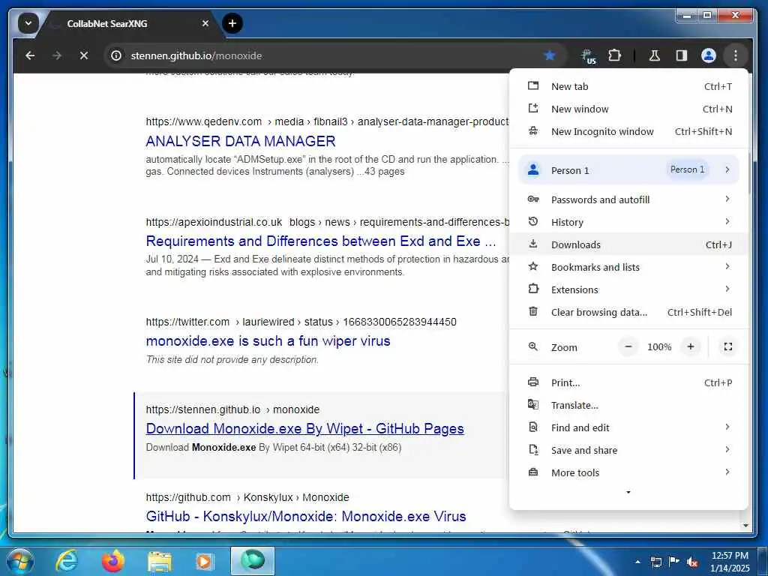Open Download Monoxide.exe By Wipet link
768x576 pixels.
click(304, 428)
